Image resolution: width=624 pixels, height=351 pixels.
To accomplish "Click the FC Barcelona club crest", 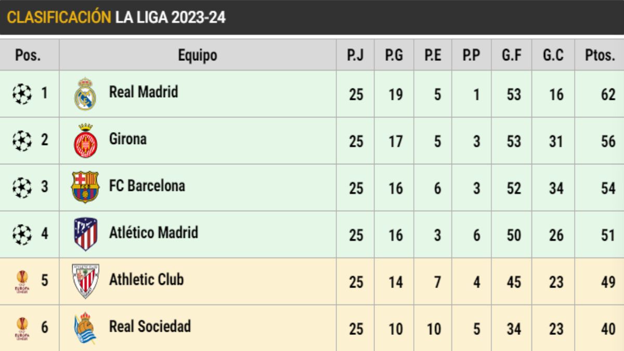I will tap(85, 187).
